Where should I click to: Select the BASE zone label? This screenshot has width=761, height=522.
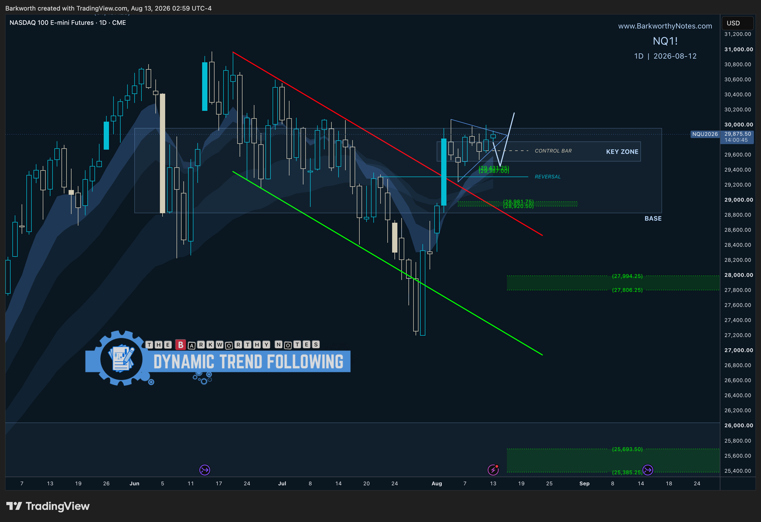pos(653,219)
